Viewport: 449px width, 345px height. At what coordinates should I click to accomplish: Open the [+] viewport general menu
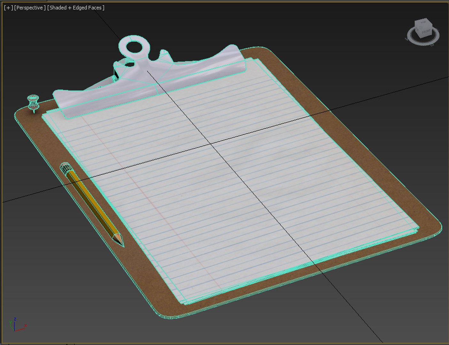click(x=8, y=8)
